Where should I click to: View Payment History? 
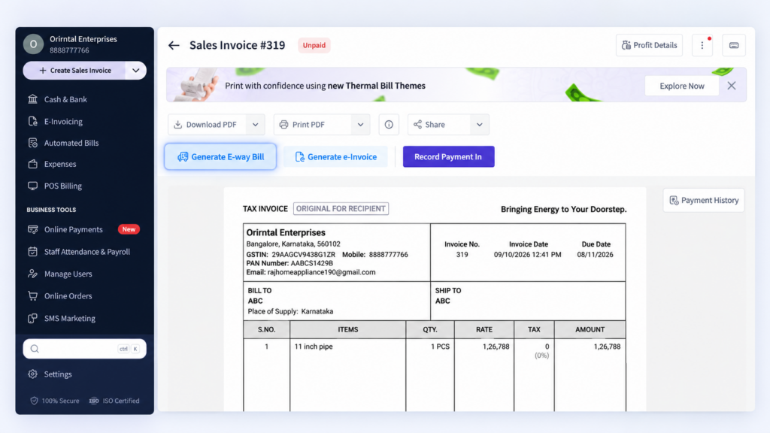704,200
